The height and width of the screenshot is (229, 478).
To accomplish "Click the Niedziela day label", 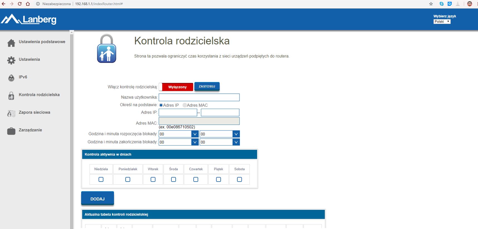I will click(101, 169).
